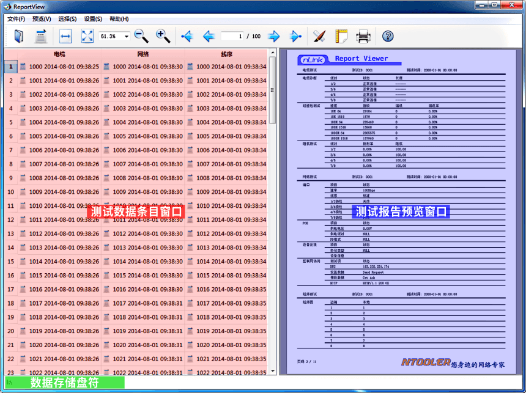Jump to the first page

pyautogui.click(x=187, y=36)
